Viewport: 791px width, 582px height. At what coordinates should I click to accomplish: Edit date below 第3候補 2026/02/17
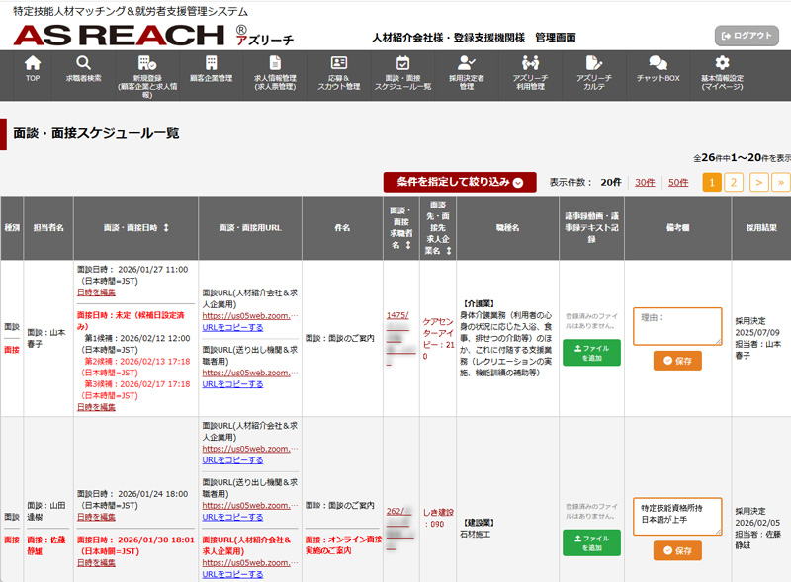click(96, 407)
